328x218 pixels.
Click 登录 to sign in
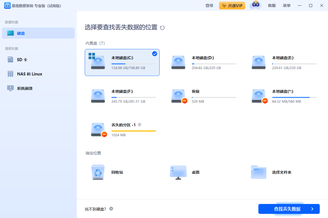click(x=209, y=6)
